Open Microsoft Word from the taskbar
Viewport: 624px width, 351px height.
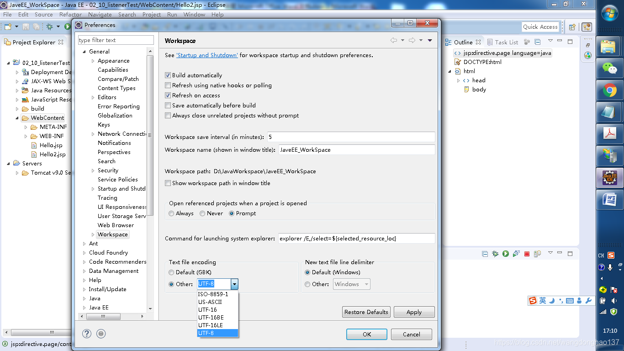(610, 200)
